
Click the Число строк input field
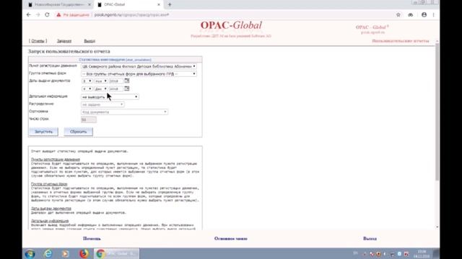(x=88, y=119)
